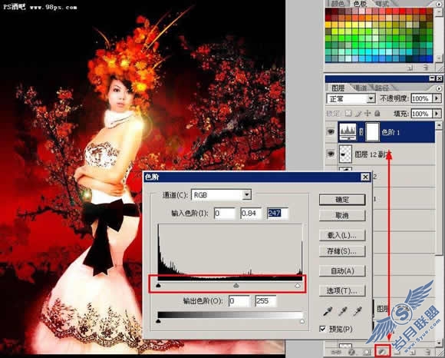Close the 色阶 Levels dialog

coord(365,177)
